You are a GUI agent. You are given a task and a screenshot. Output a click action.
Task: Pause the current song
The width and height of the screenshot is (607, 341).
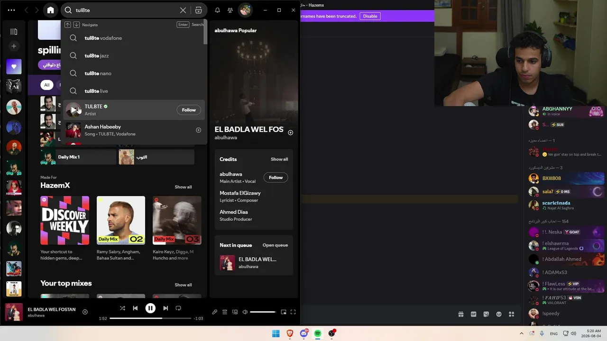tap(150, 308)
